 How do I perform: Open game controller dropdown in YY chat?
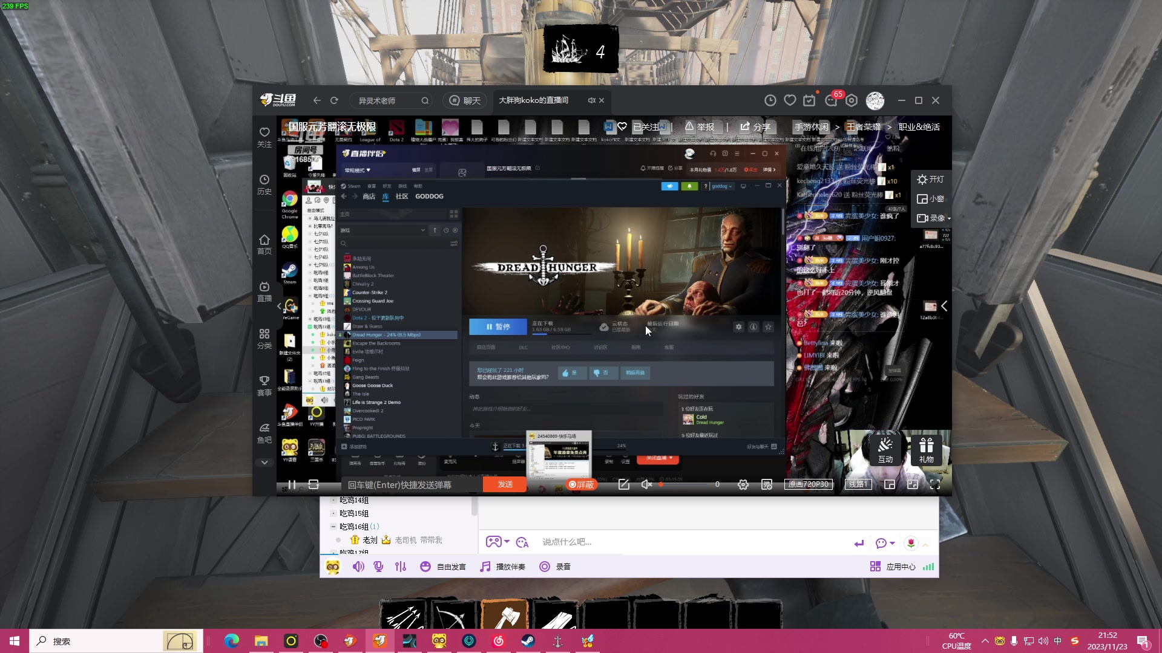pyautogui.click(x=497, y=542)
